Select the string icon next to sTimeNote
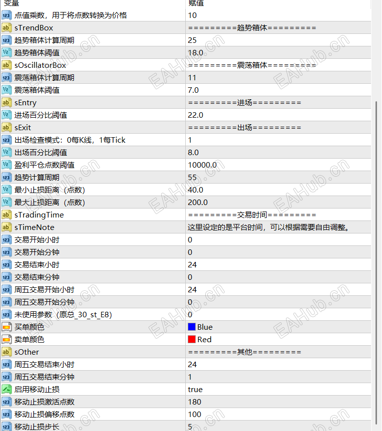The height and width of the screenshot is (431, 382). click(6, 227)
